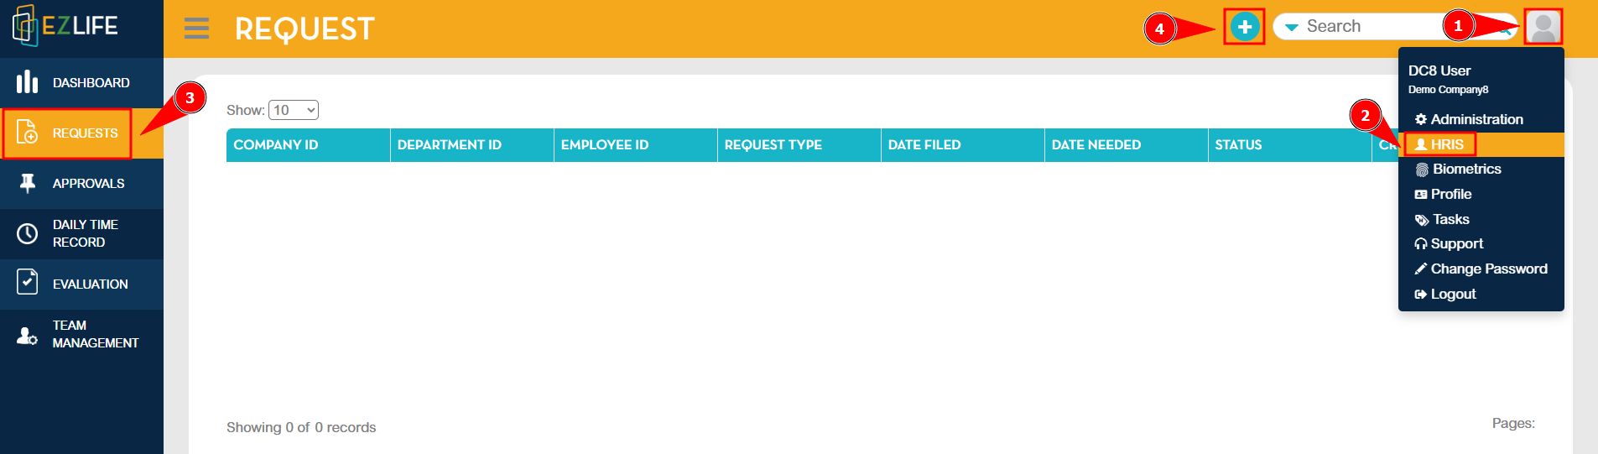Select Profile from user menu
1598x454 pixels.
(x=1481, y=195)
